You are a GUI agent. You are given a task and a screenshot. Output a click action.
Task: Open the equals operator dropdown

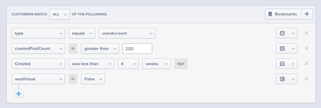click(x=82, y=33)
